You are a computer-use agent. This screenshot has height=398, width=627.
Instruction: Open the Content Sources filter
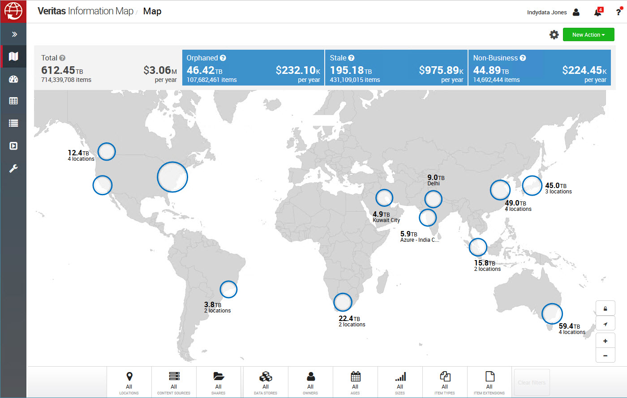[174, 383]
